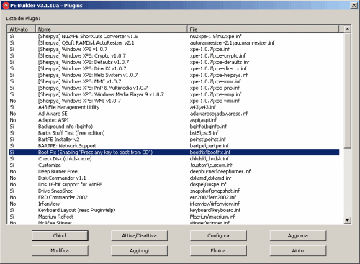
Task: Click the Aggiorna button
Action: click(x=298, y=235)
